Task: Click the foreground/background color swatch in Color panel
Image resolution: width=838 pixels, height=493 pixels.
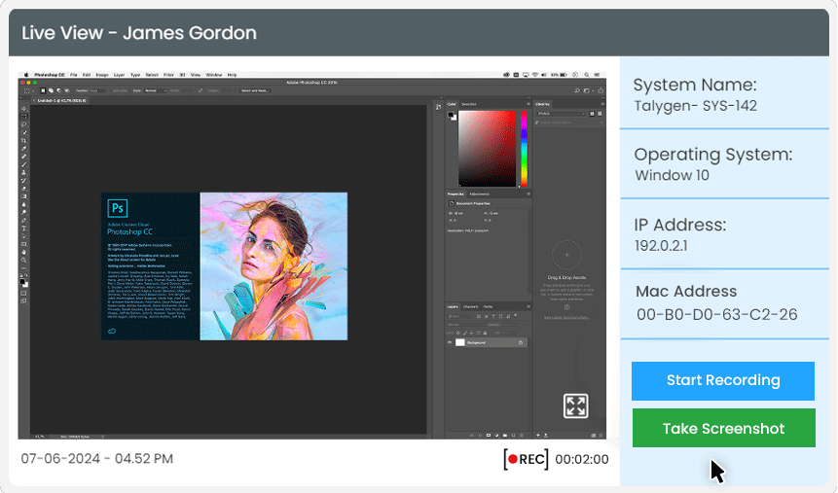Action: (x=452, y=116)
